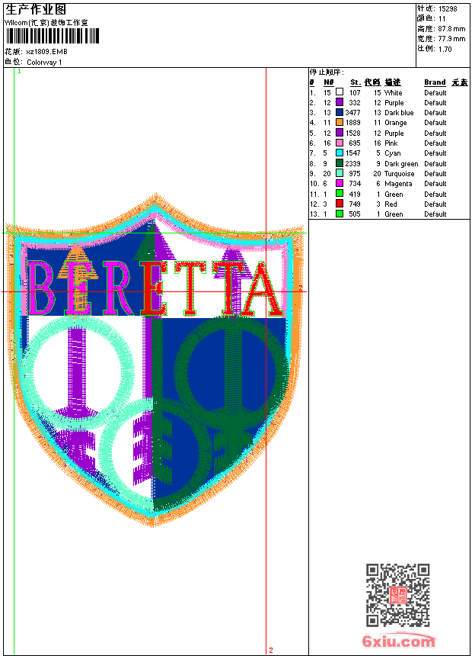Select the Green swatch with 505 stitches
Image resolution: width=472 pixels, height=656 pixels.
[x=340, y=214]
